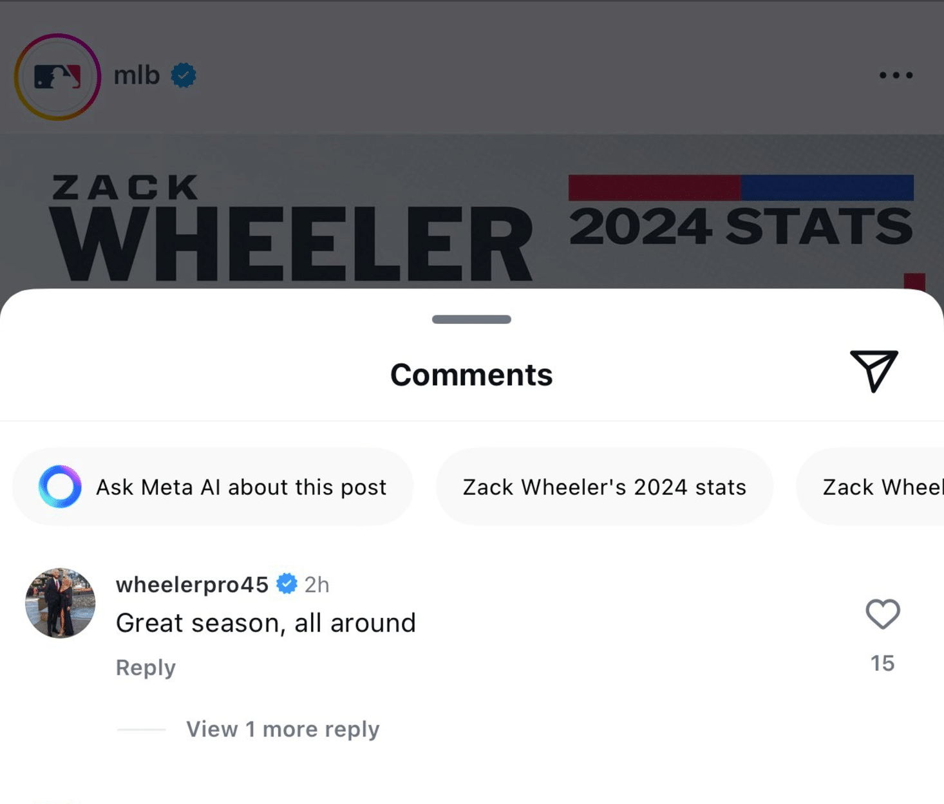
Task: Expand View 1 more reply
Action: pos(283,729)
